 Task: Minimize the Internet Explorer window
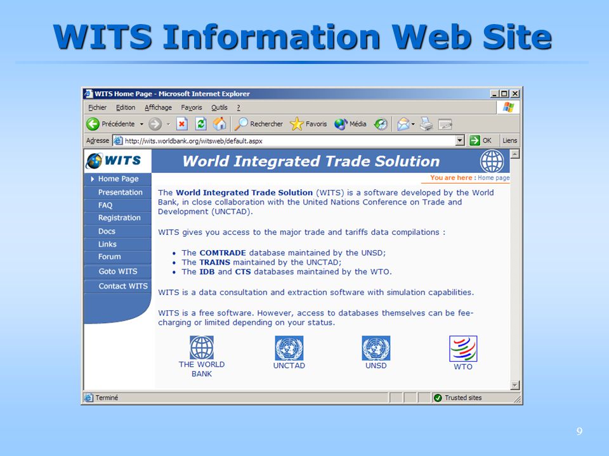(x=494, y=94)
